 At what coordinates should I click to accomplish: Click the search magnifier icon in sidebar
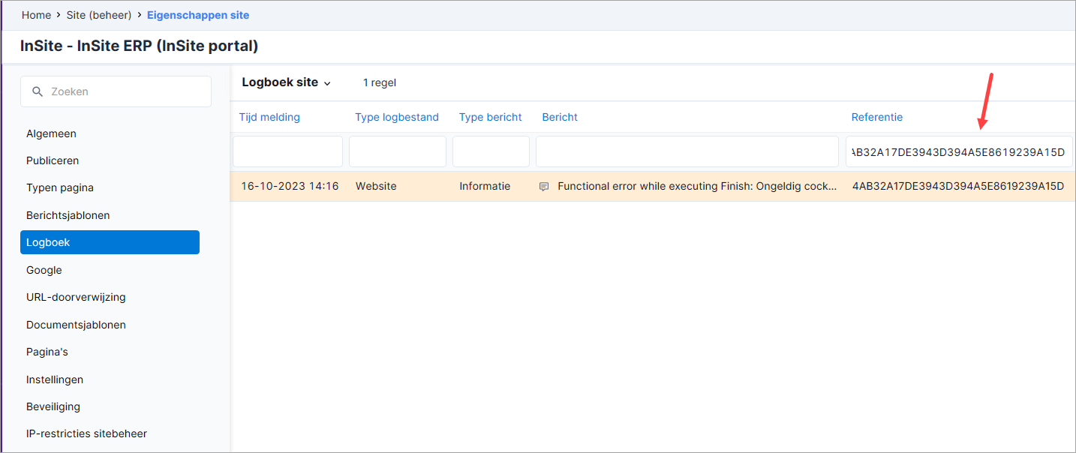click(x=38, y=91)
